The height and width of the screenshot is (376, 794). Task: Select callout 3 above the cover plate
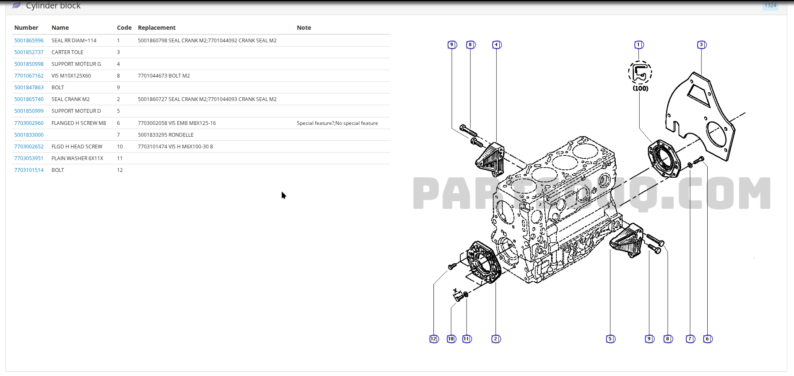coord(702,45)
